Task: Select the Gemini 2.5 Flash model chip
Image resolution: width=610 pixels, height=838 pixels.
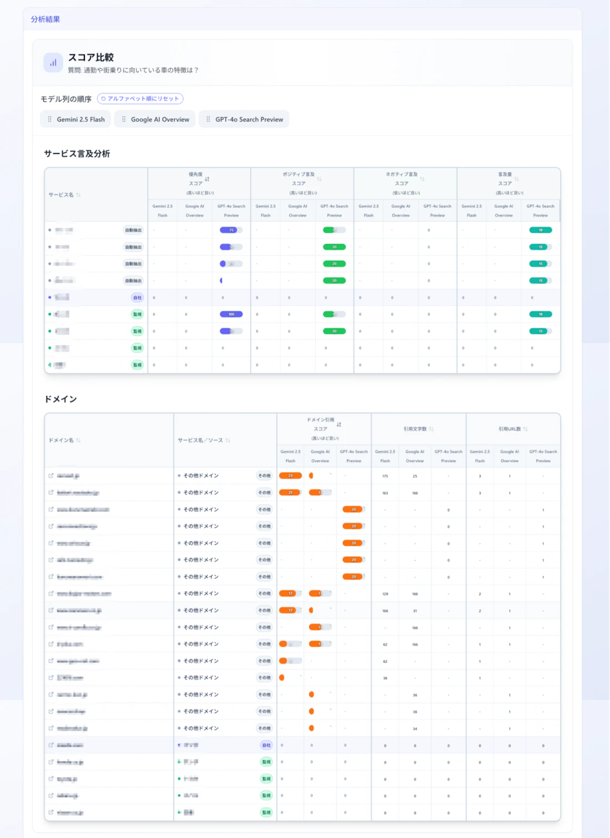Action: pos(75,119)
